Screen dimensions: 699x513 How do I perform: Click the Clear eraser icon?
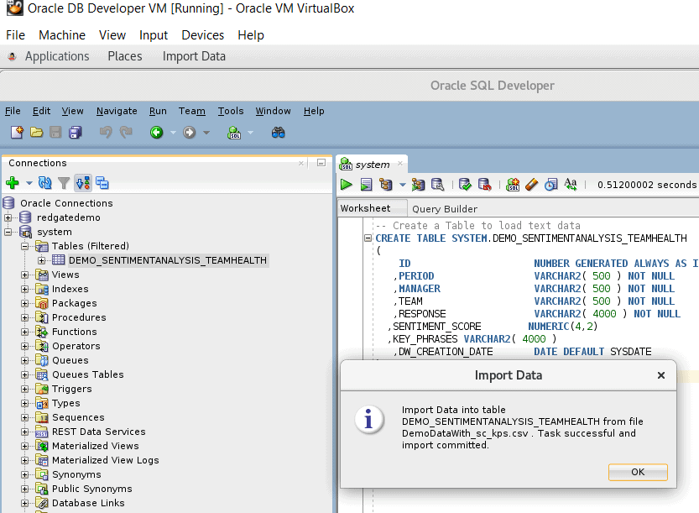click(x=531, y=185)
